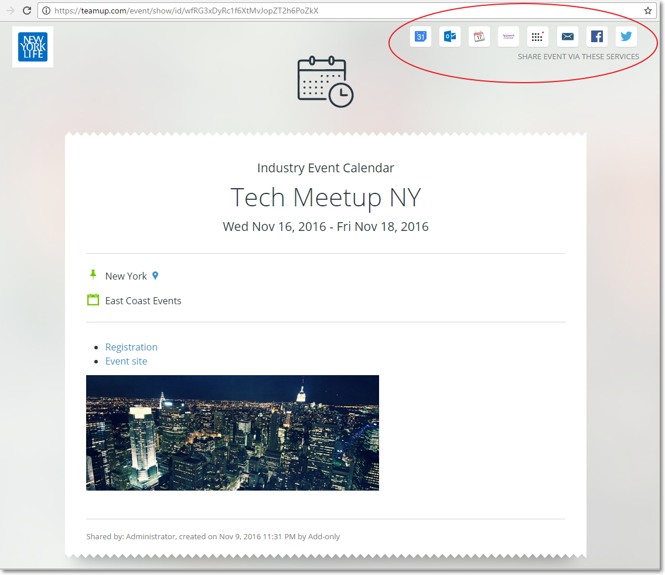View site information icon in address bar
The height and width of the screenshot is (575, 665).
tap(46, 11)
